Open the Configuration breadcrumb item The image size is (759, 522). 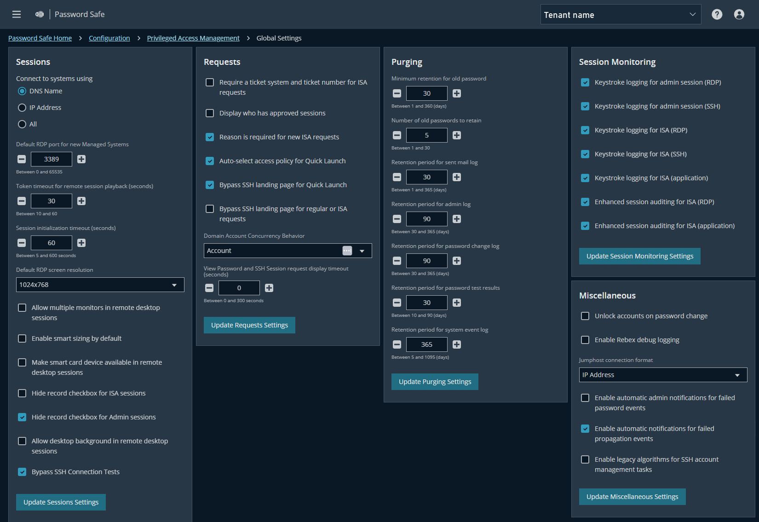click(109, 38)
